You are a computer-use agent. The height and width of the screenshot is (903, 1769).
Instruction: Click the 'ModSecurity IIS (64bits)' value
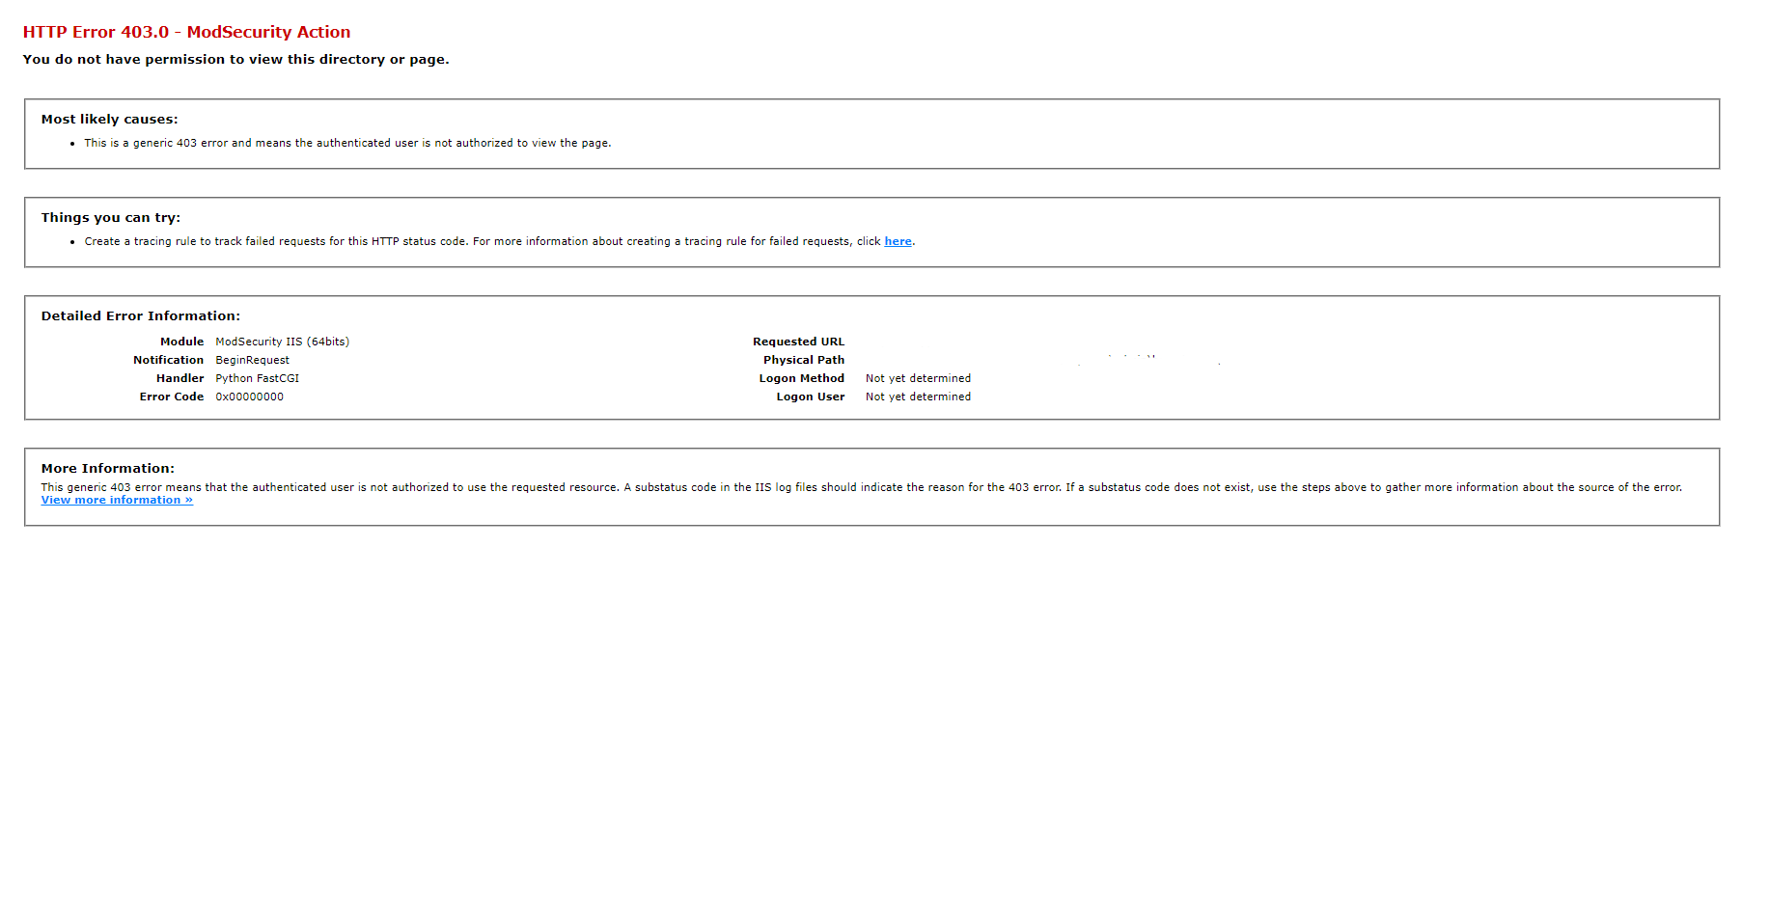[282, 342]
